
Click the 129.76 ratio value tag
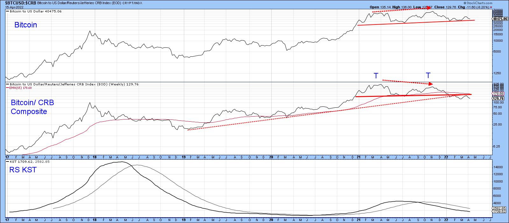click(498, 99)
